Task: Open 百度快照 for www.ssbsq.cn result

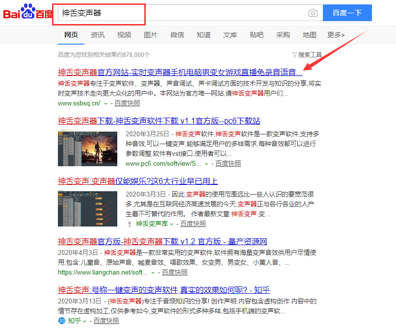Action: coord(127,103)
